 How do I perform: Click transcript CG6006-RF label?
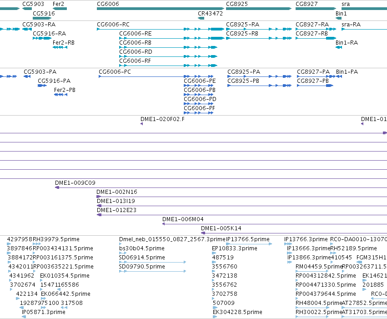(135, 61)
